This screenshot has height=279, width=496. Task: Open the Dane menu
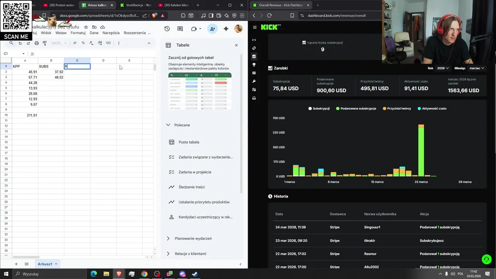(x=94, y=33)
